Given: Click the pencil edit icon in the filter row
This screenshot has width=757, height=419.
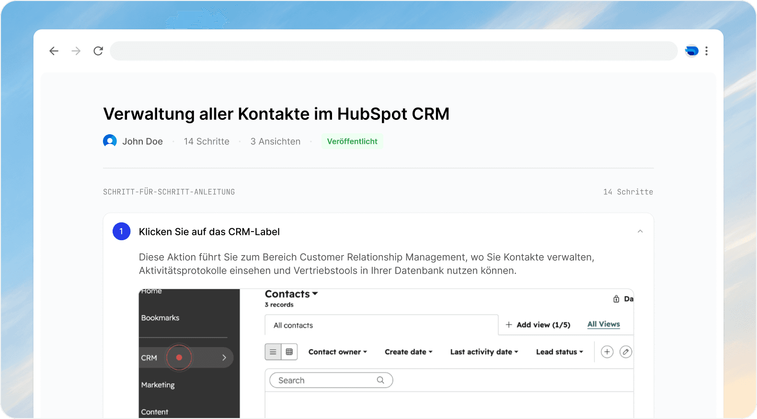Looking at the screenshot, I should coord(625,352).
